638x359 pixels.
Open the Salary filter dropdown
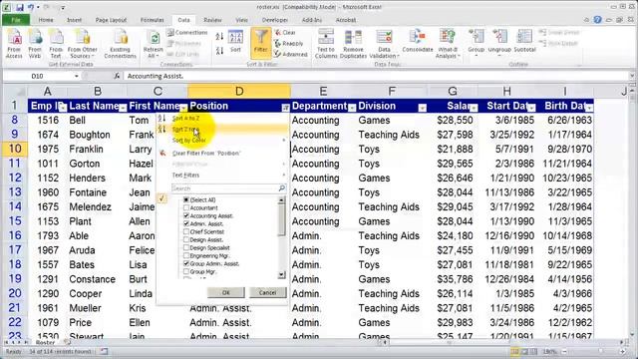tap(474, 108)
